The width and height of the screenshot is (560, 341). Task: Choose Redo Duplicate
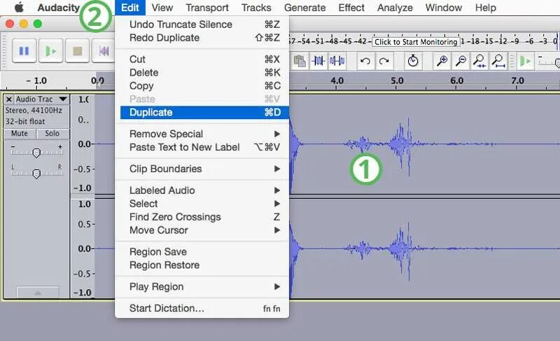click(202, 38)
